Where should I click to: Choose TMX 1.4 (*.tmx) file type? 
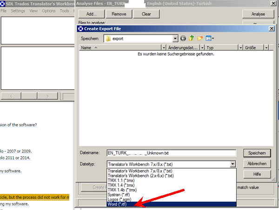pyautogui.click(x=172, y=185)
